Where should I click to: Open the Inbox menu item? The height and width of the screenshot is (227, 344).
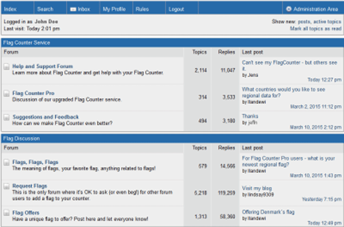click(84, 9)
